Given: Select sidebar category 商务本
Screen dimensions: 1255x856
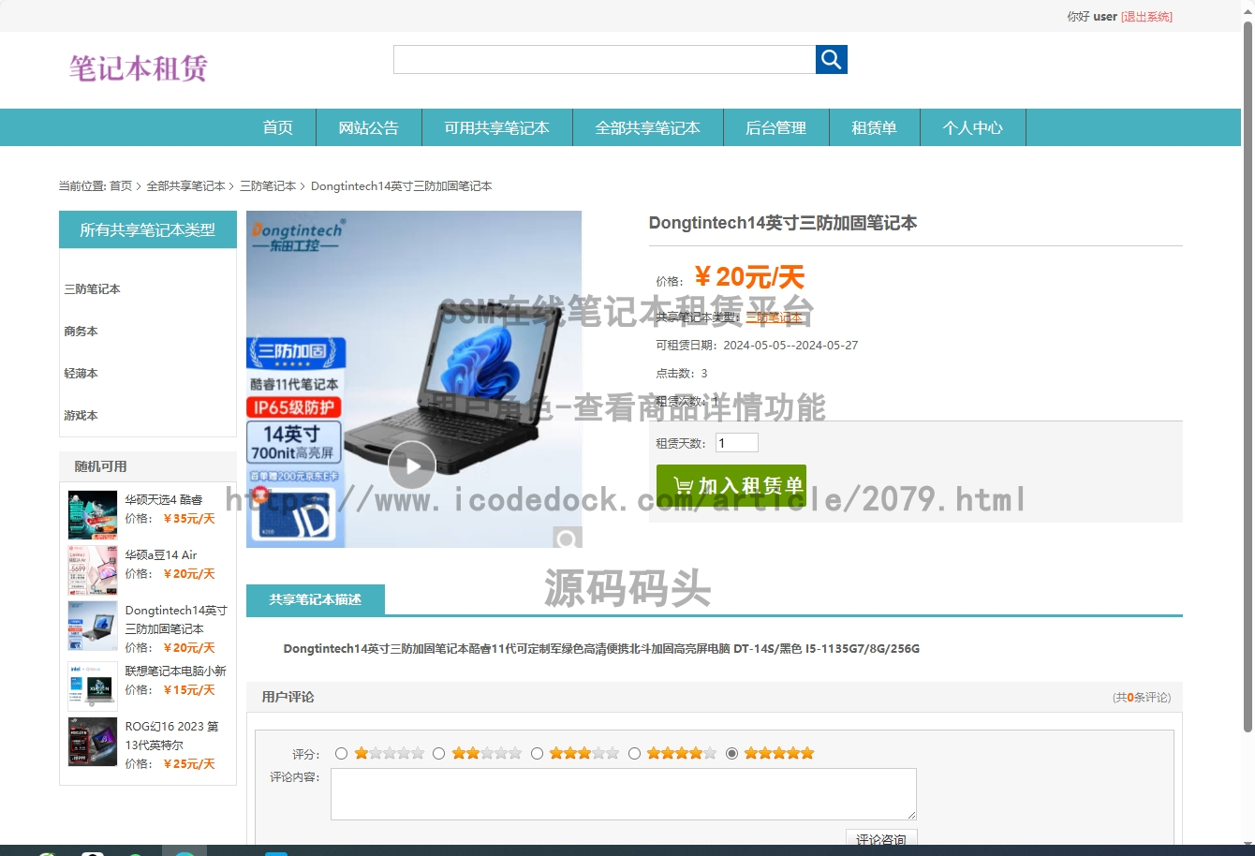Looking at the screenshot, I should pos(81,332).
